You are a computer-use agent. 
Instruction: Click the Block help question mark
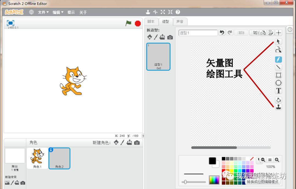tap(178, 12)
